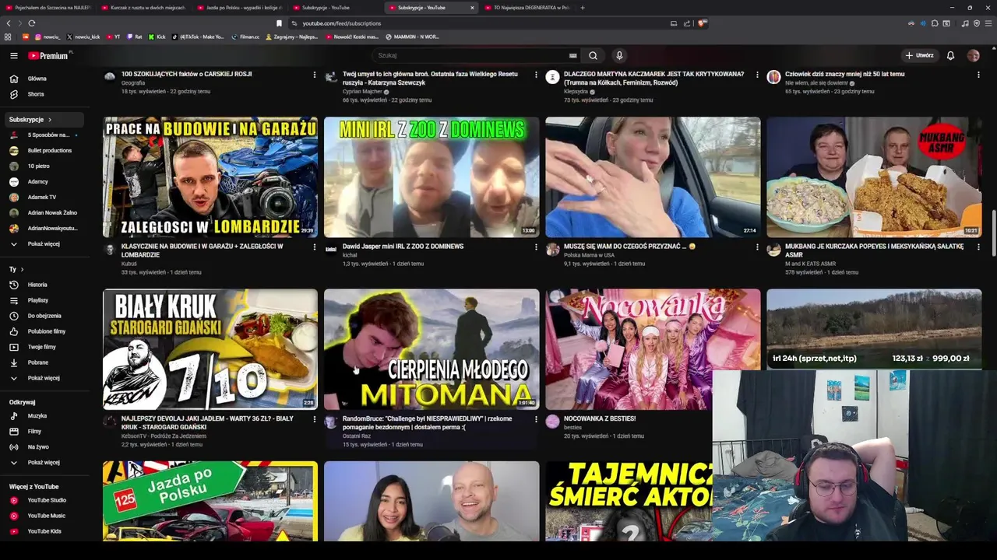Image resolution: width=997 pixels, height=560 pixels.
Task: Open Shorts from the sidebar
Action: 43,94
